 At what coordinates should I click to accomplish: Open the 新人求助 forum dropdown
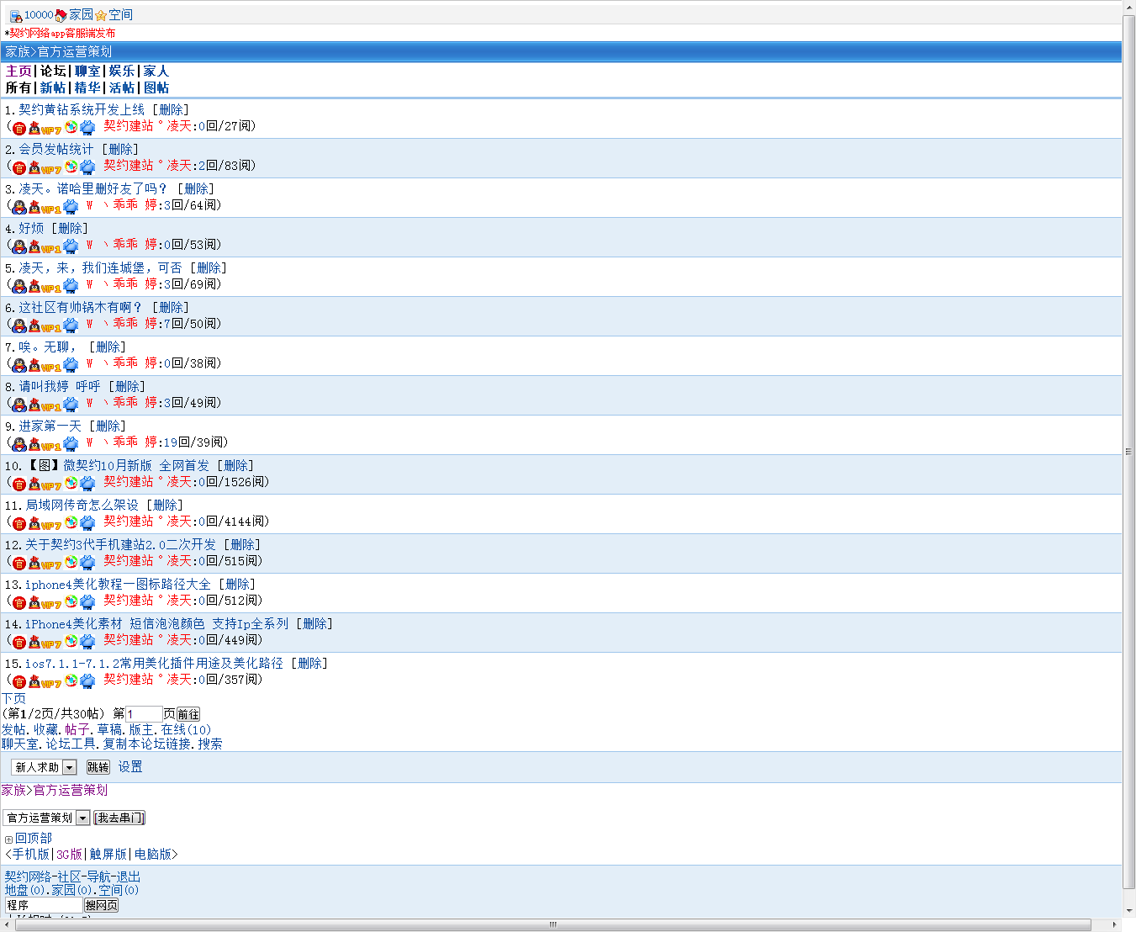click(44, 767)
